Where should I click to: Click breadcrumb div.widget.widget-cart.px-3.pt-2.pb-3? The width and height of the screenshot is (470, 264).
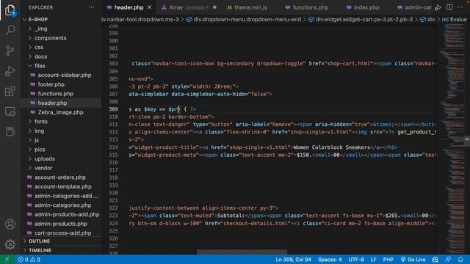coord(364,20)
